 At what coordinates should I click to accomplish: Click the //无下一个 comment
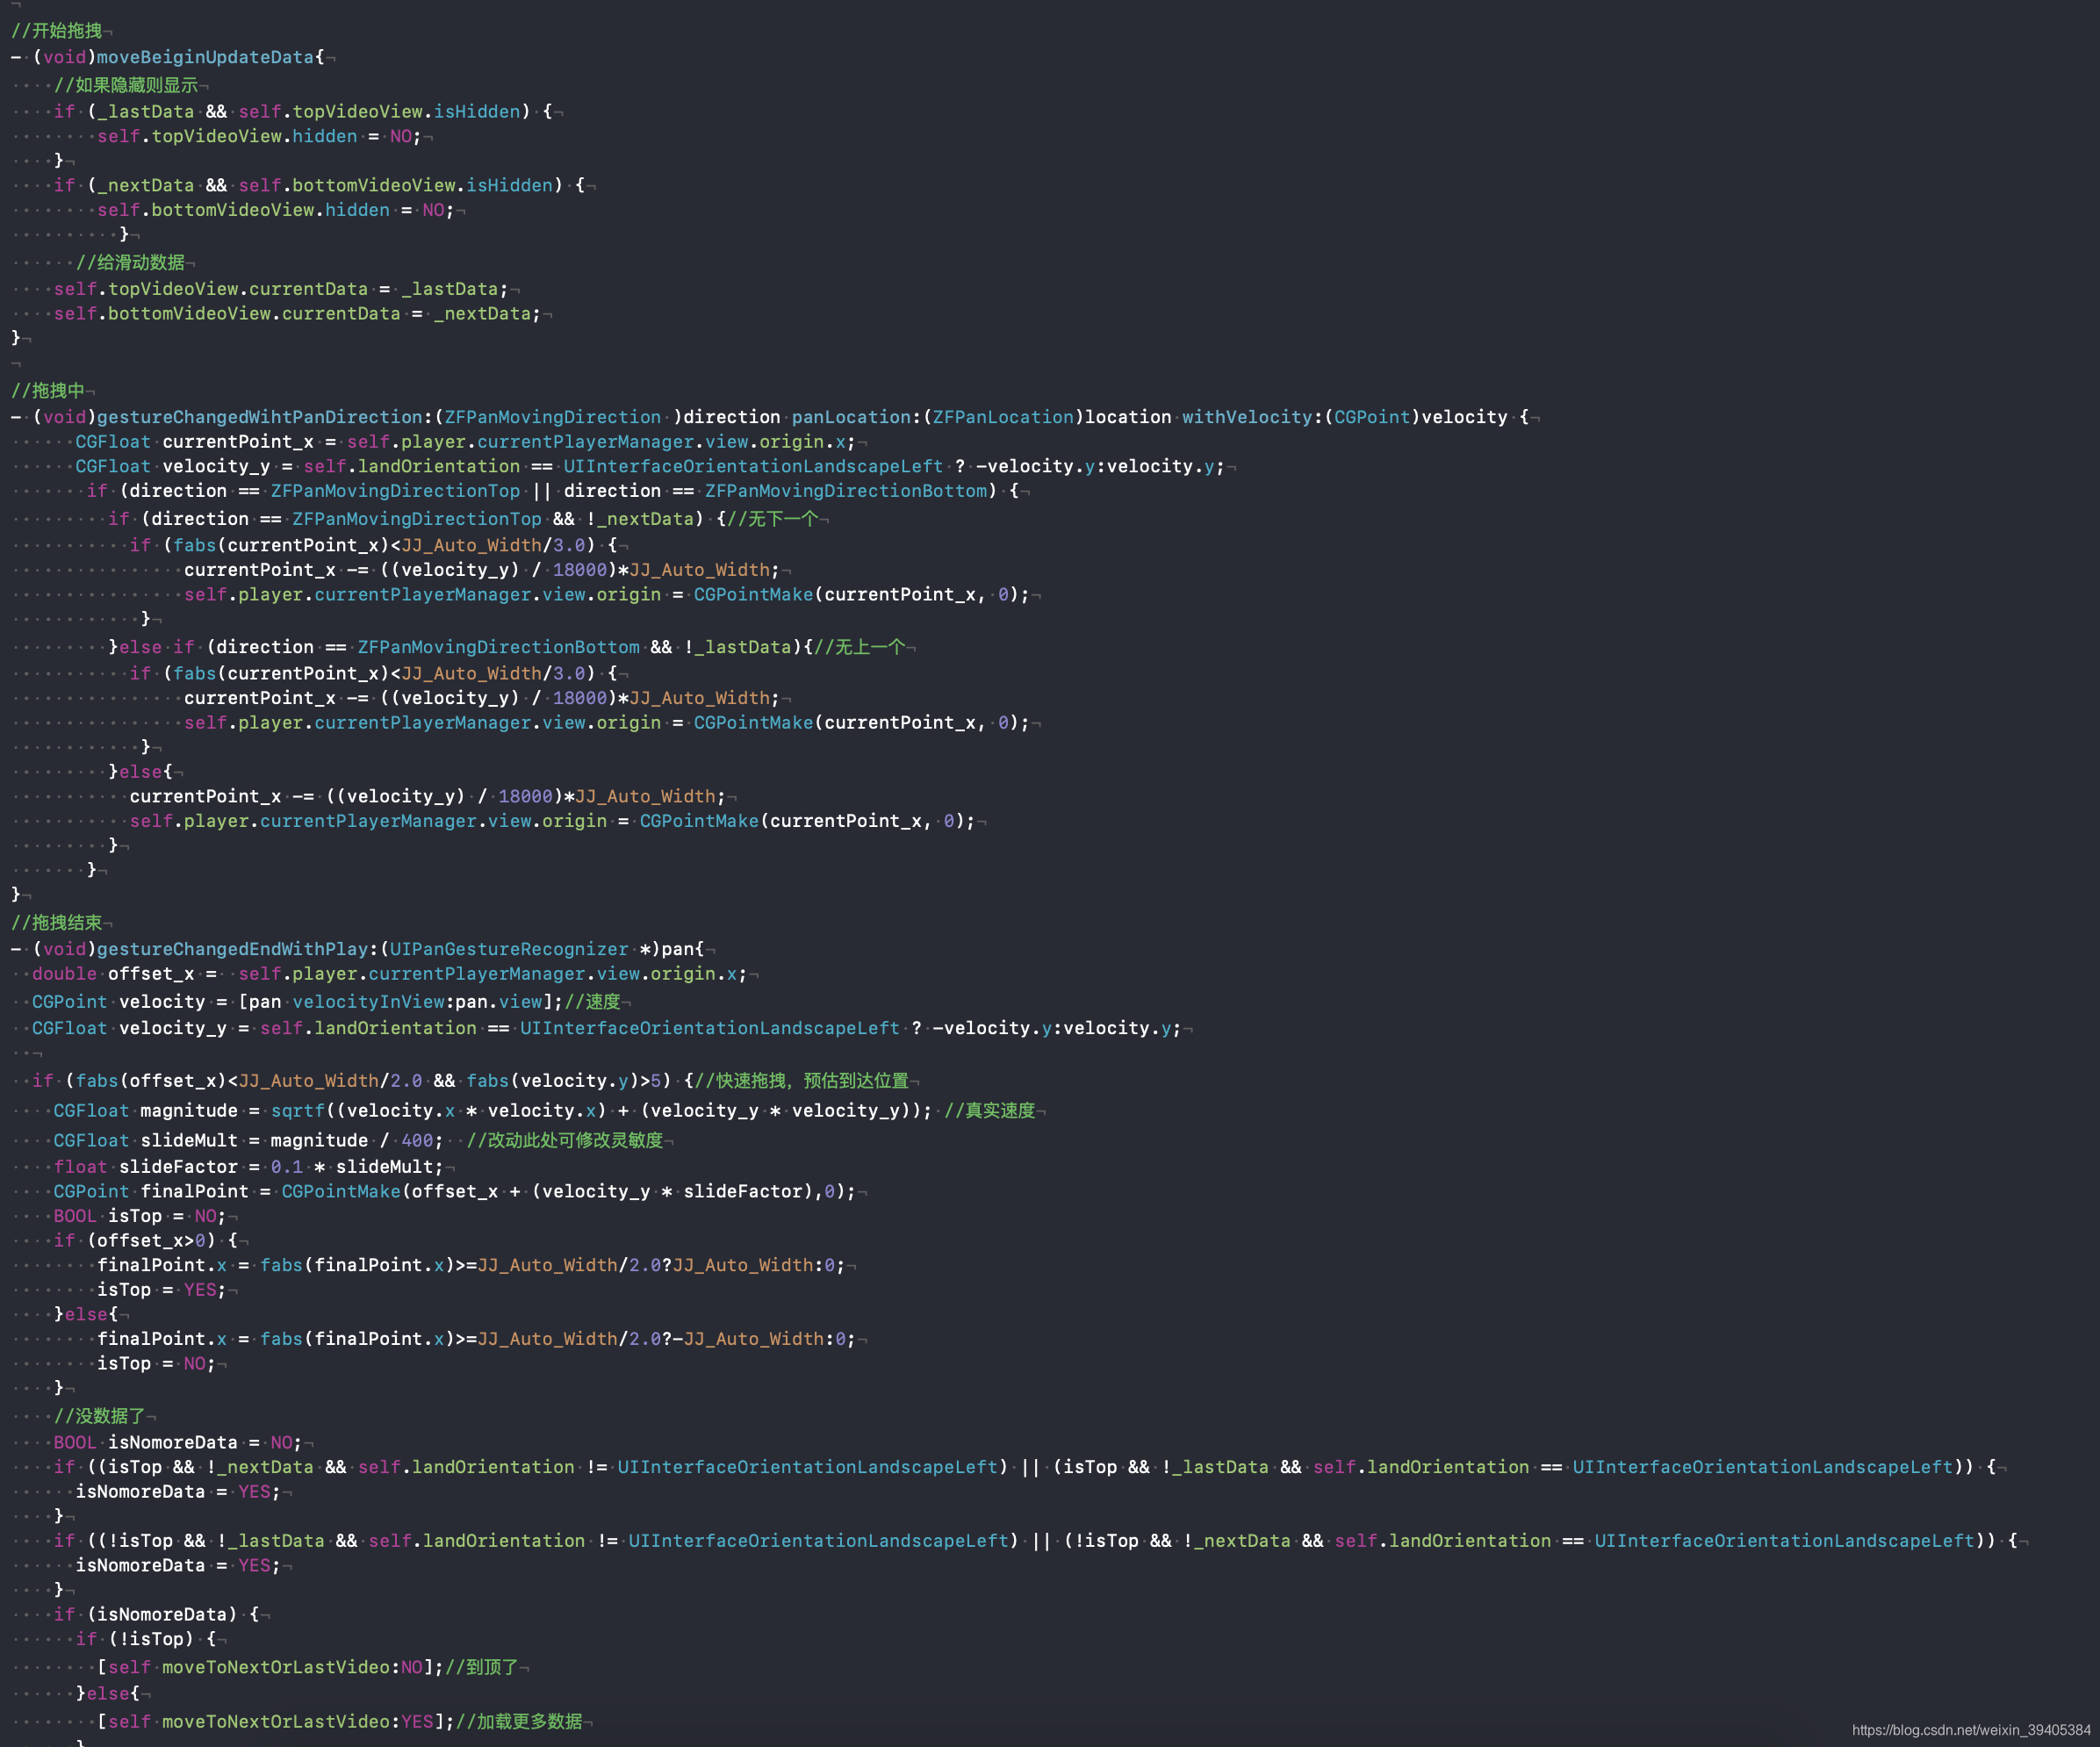[x=773, y=519]
